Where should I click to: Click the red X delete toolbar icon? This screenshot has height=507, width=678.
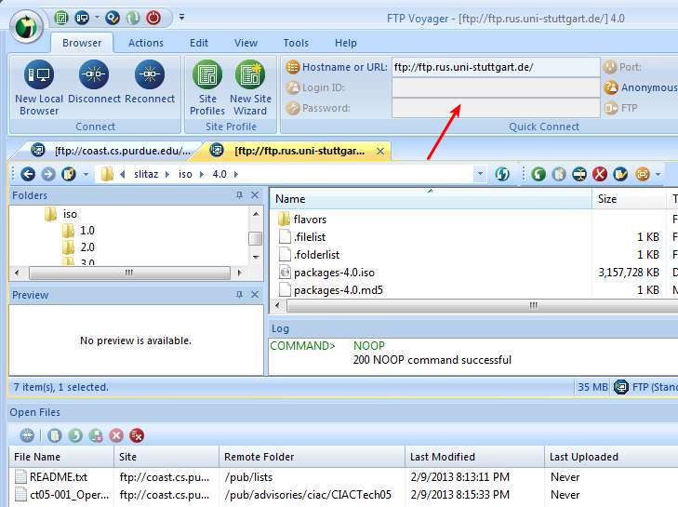[600, 174]
